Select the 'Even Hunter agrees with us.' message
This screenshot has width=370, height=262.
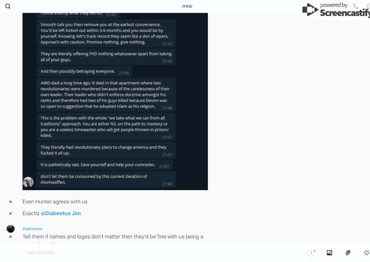click(55, 202)
